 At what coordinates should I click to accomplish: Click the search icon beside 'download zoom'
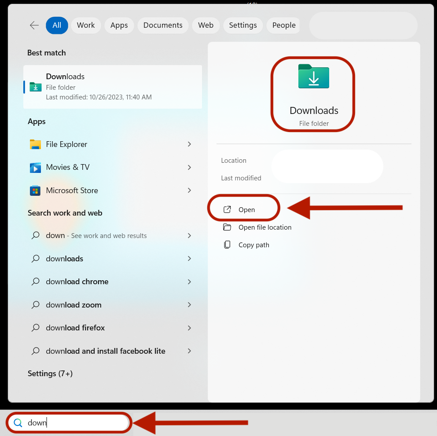click(x=35, y=305)
